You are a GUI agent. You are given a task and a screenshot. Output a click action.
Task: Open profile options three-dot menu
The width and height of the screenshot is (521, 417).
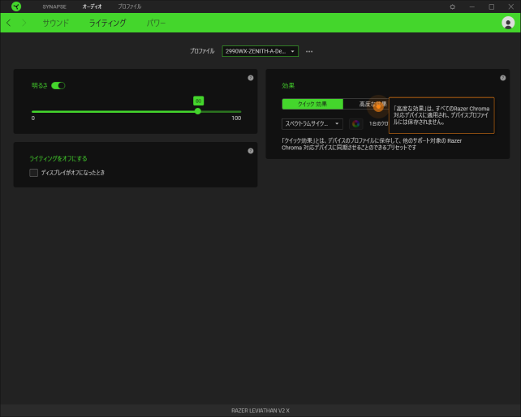(x=309, y=51)
